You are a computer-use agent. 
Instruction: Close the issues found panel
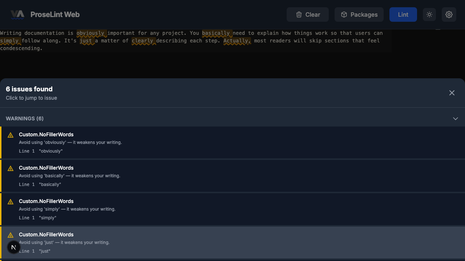click(x=452, y=93)
